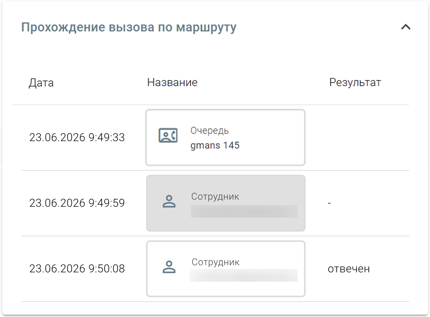Collapse the call route section chevron
The height and width of the screenshot is (317, 430).
pyautogui.click(x=406, y=27)
